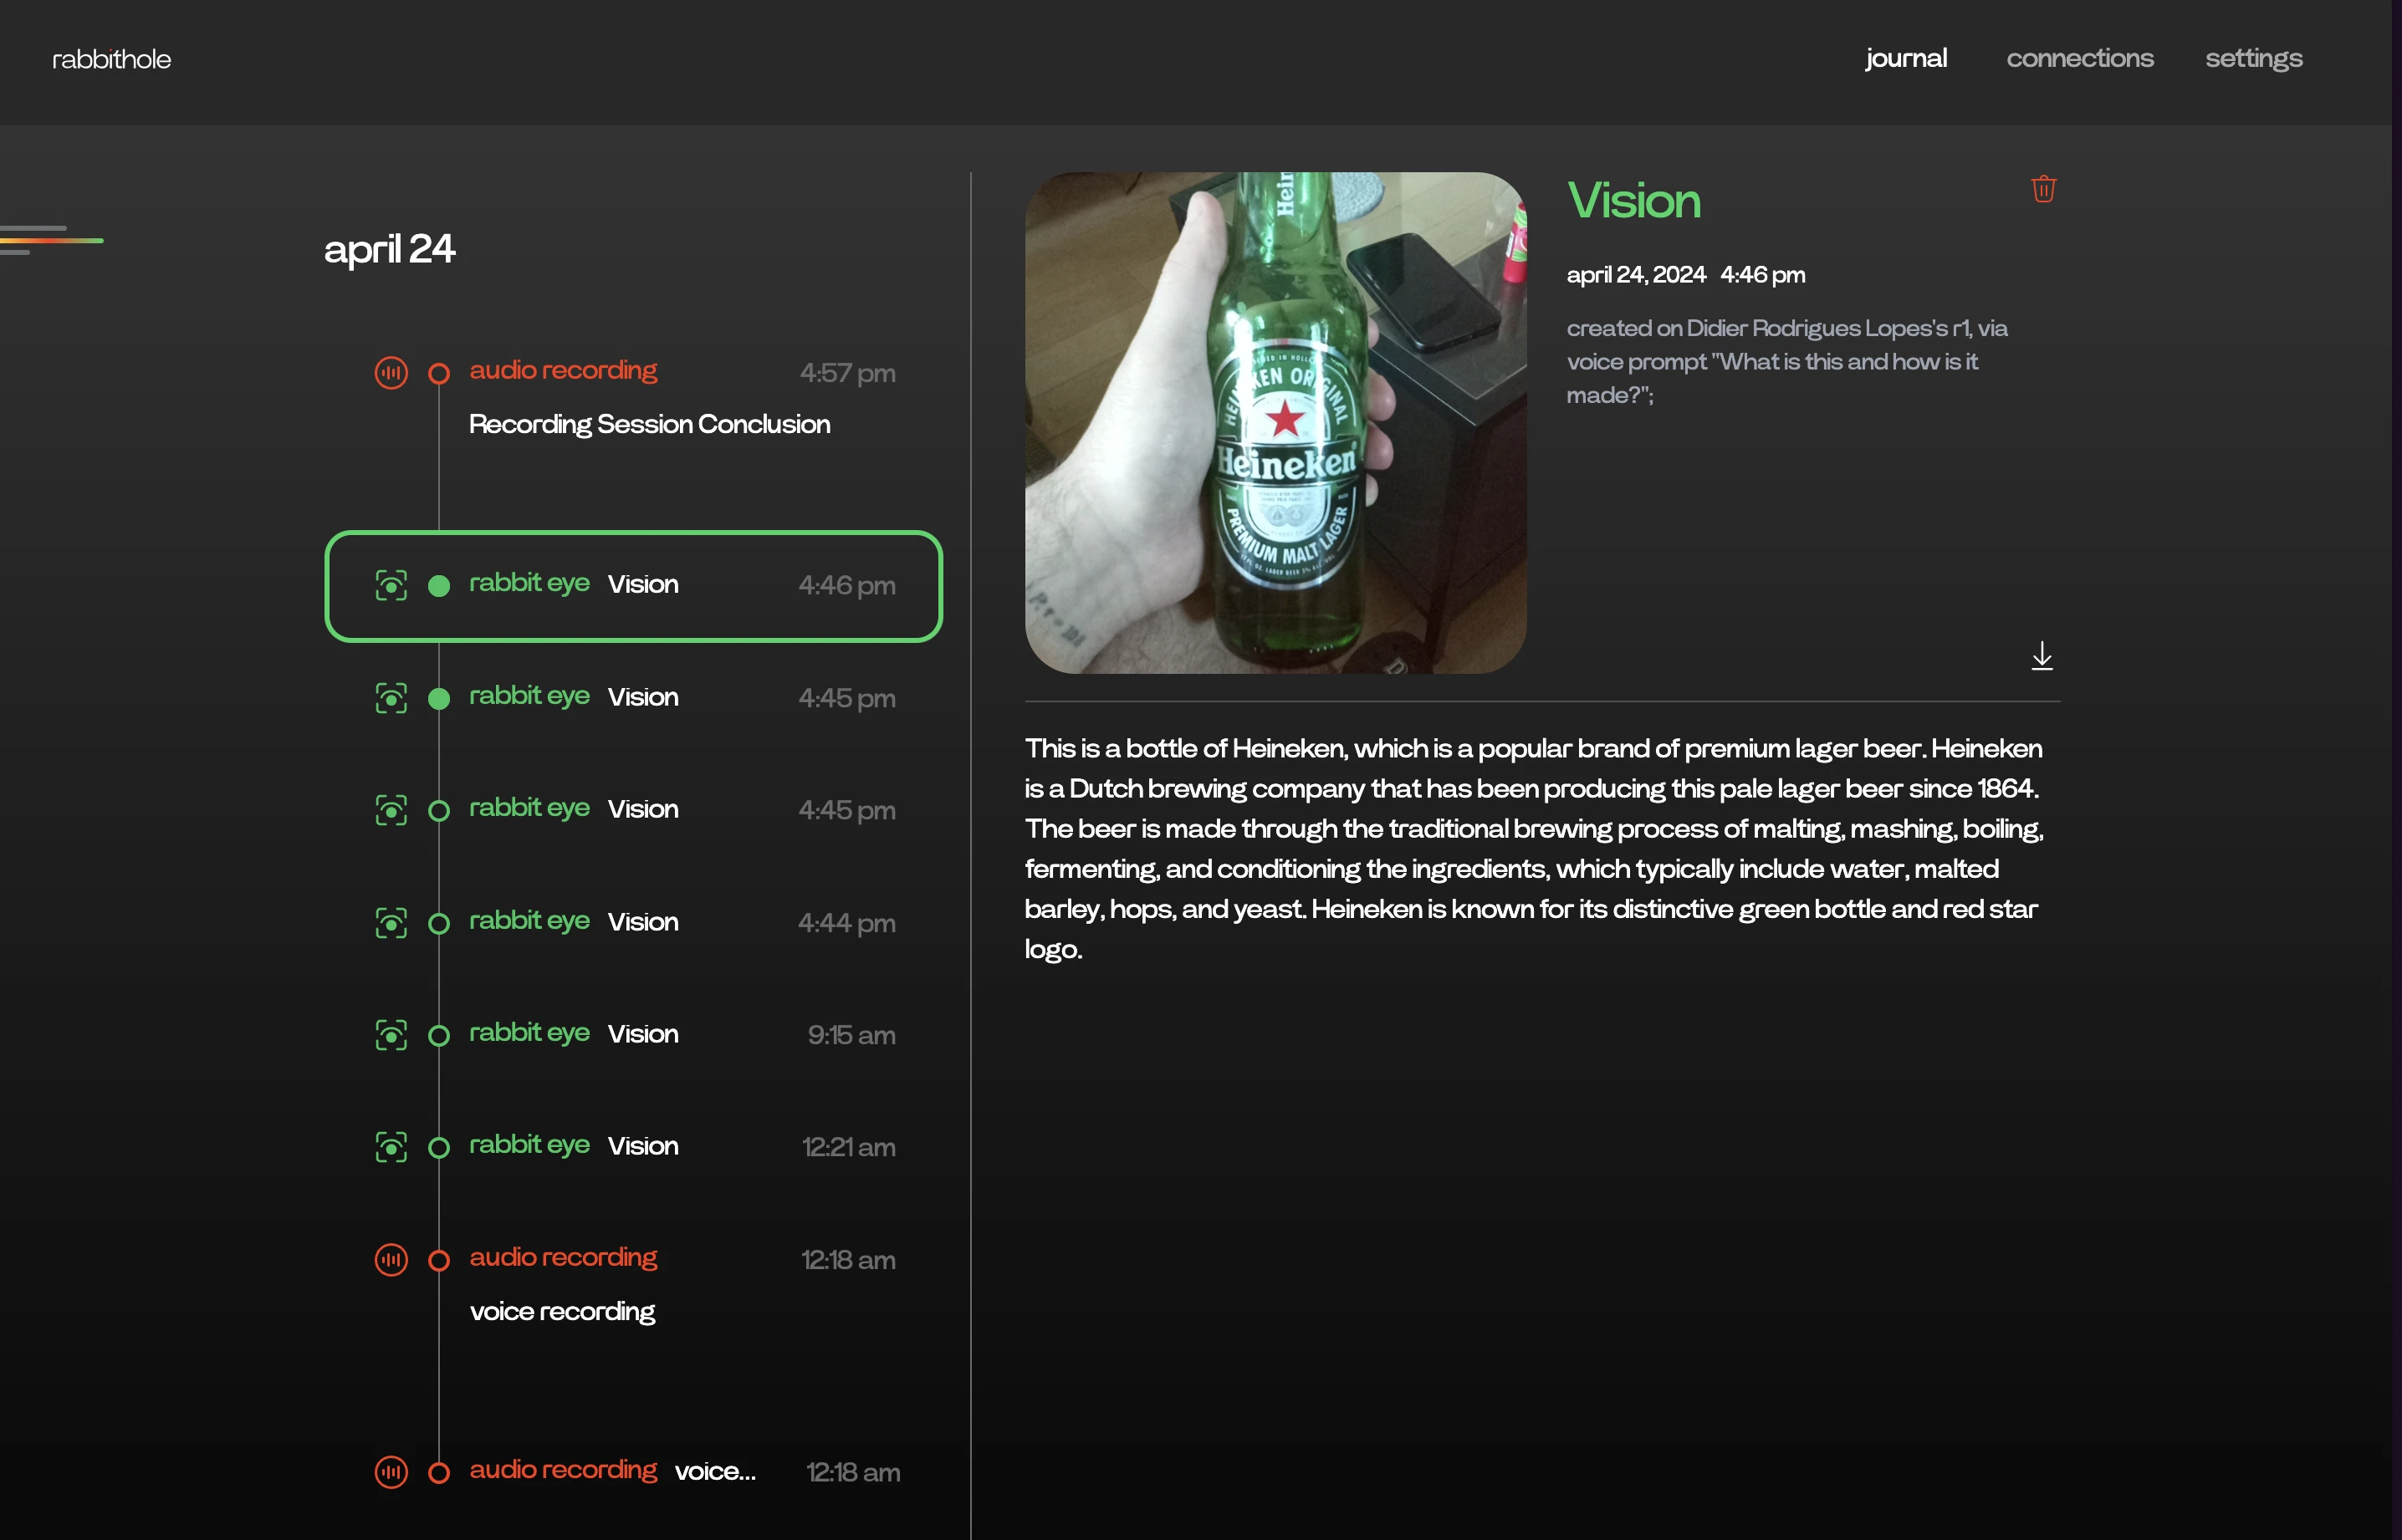Click rabbit eye icon for 4:44 pm entry
Image resolution: width=2402 pixels, height=1540 pixels.
(x=391, y=922)
